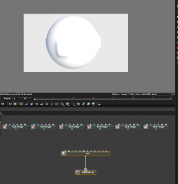Click the timeline playhead marker at start
Viewport: 178px width, 184px height.
(x=35, y=99)
